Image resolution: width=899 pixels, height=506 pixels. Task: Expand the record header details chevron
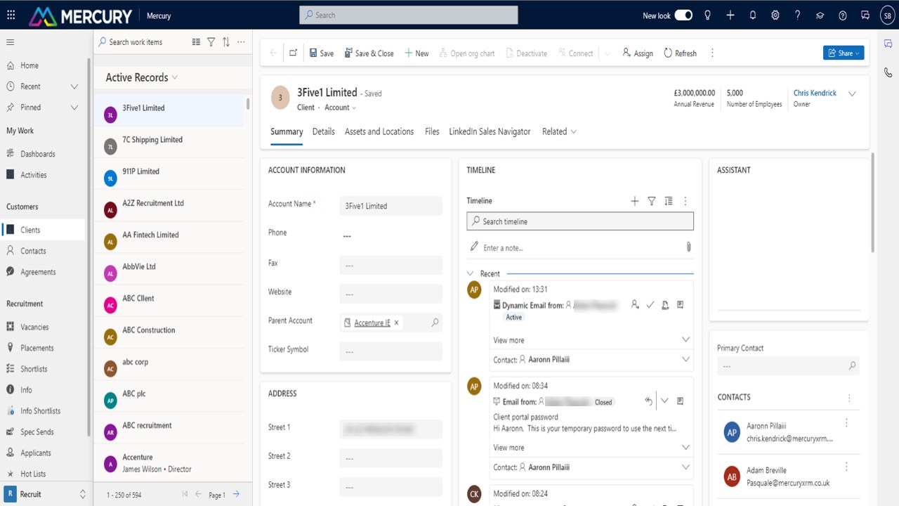(852, 94)
